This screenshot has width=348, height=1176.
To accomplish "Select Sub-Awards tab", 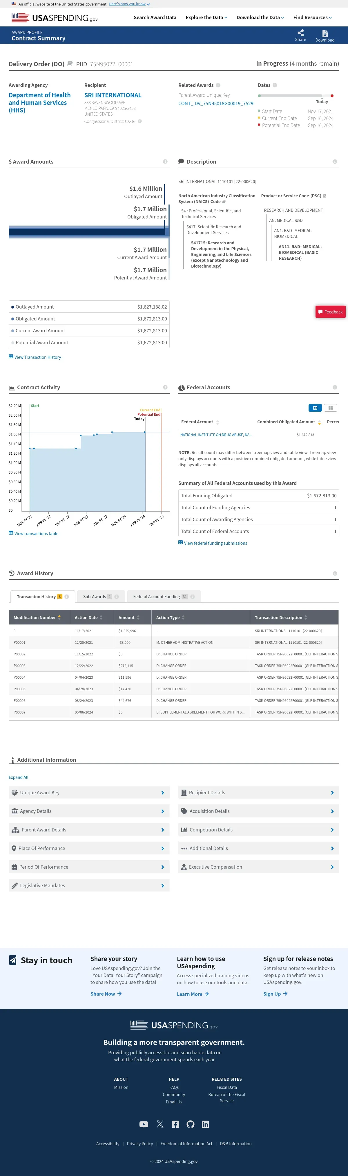I will [x=101, y=597].
